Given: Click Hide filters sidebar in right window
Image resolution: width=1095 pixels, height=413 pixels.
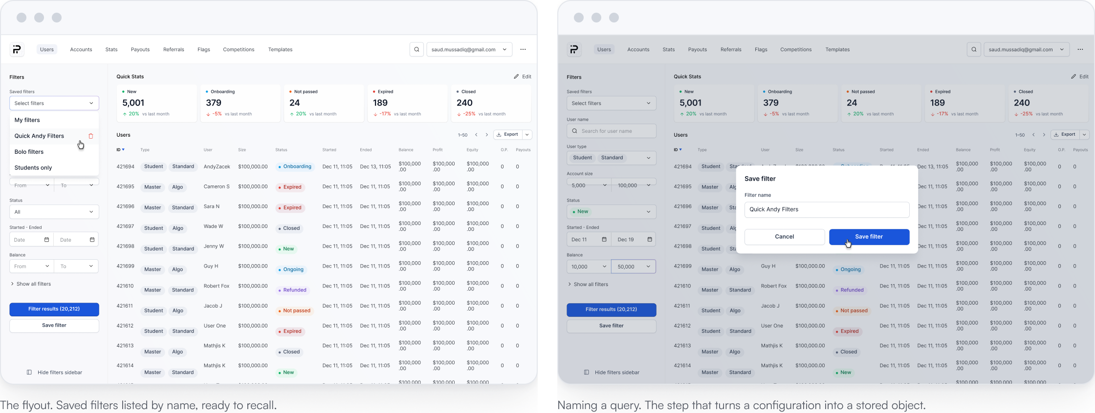Looking at the screenshot, I should point(612,372).
